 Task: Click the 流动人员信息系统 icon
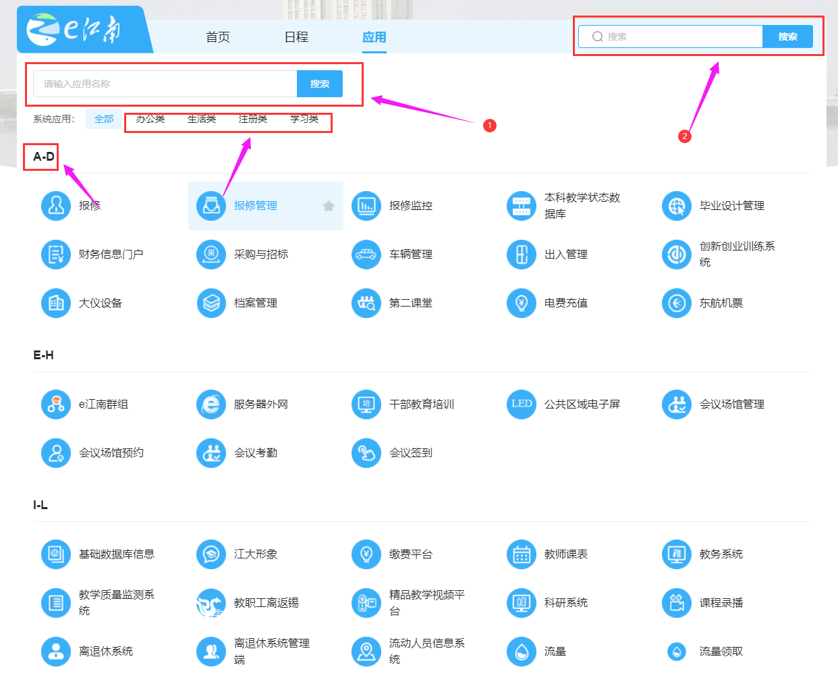[x=366, y=651]
